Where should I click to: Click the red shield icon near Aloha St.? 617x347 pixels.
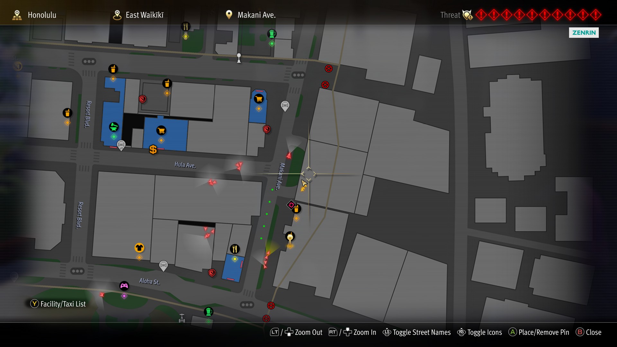pyautogui.click(x=211, y=273)
